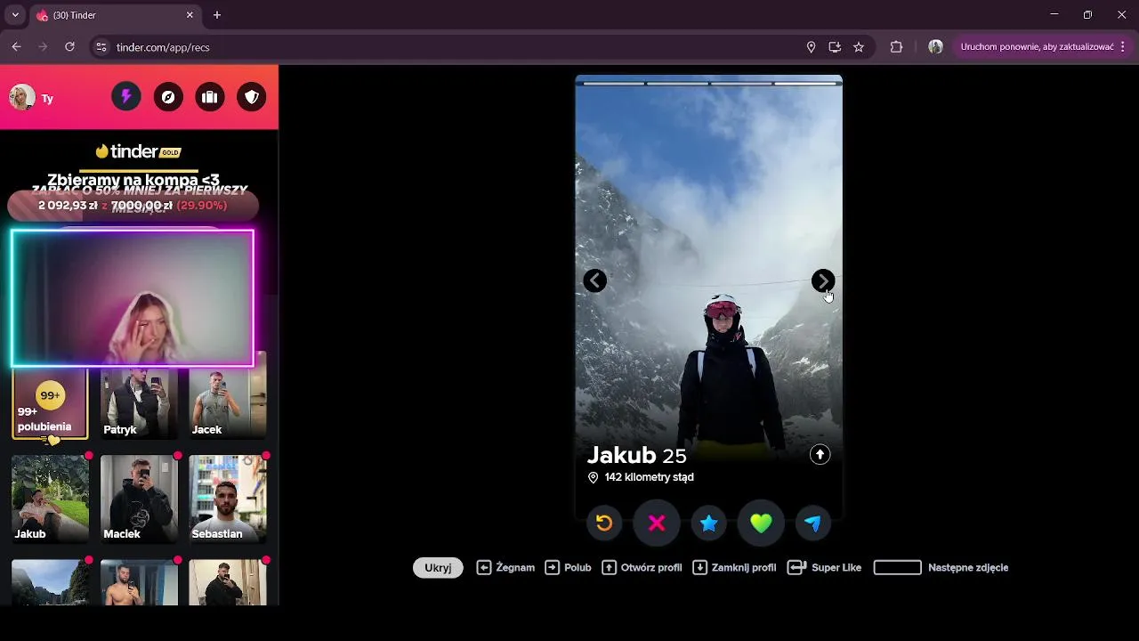Open the work mode briefcase icon
Screen dimensions: 1139x641
coord(210,97)
